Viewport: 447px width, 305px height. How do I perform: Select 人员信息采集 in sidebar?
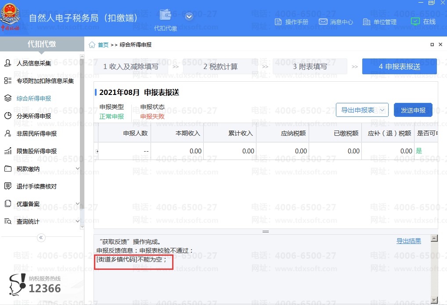pyautogui.click(x=34, y=63)
